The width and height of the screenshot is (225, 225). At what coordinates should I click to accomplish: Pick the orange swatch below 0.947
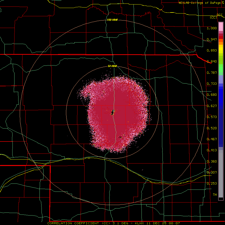(x=221, y=43)
